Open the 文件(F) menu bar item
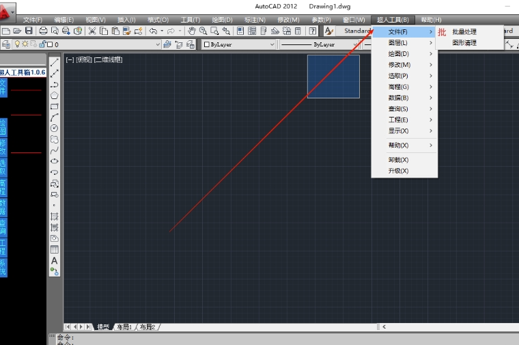 click(x=33, y=20)
